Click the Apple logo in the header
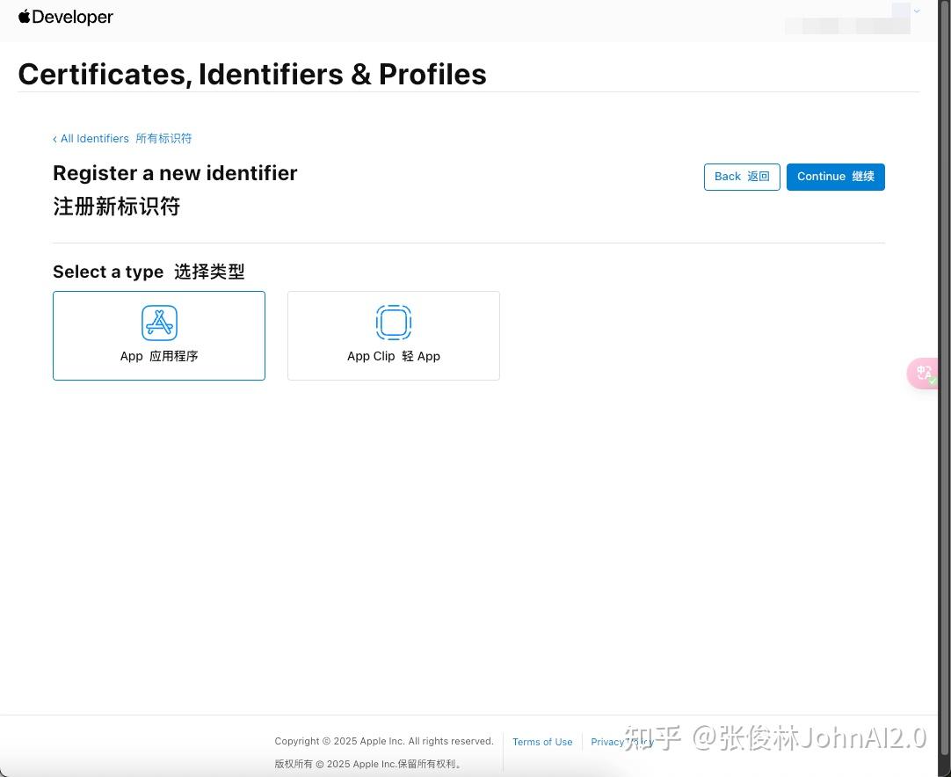951x777 pixels. pos(24,15)
